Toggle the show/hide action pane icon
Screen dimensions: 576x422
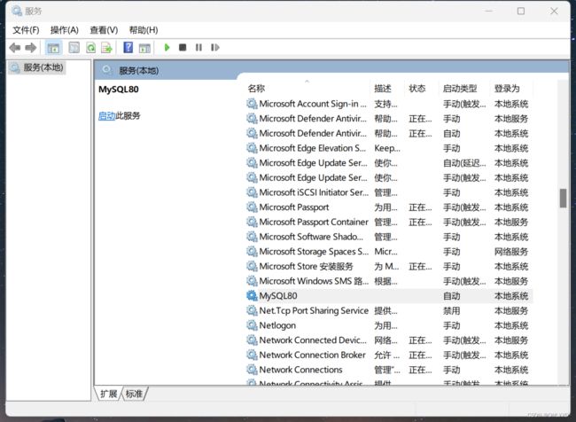144,47
